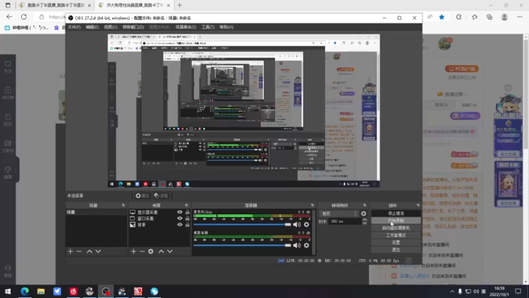Remove selected scene with minus icon
Image resolution: width=529 pixels, height=298 pixels.
(79, 252)
